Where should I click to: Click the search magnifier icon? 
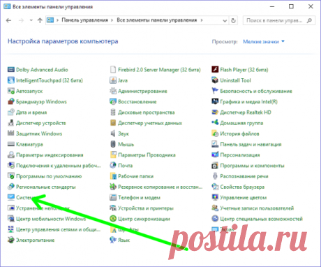(x=309, y=20)
